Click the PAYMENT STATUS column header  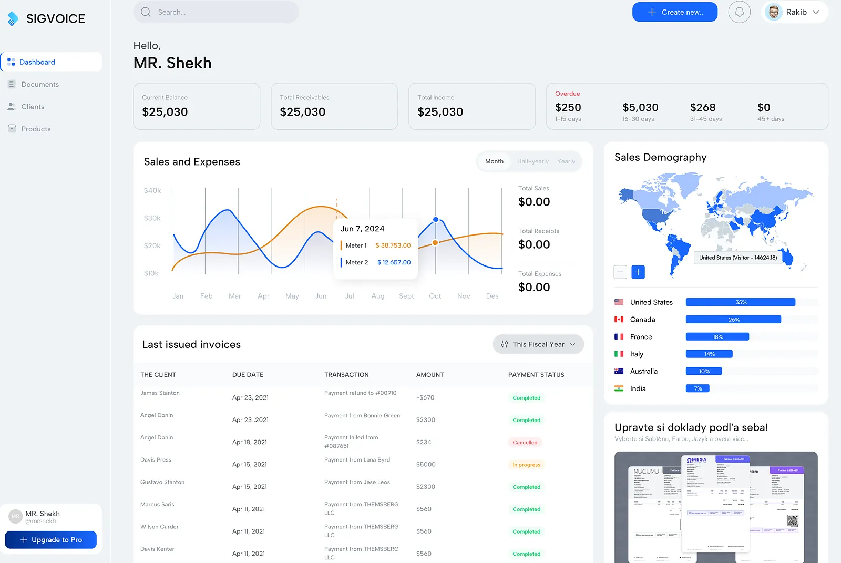point(536,375)
